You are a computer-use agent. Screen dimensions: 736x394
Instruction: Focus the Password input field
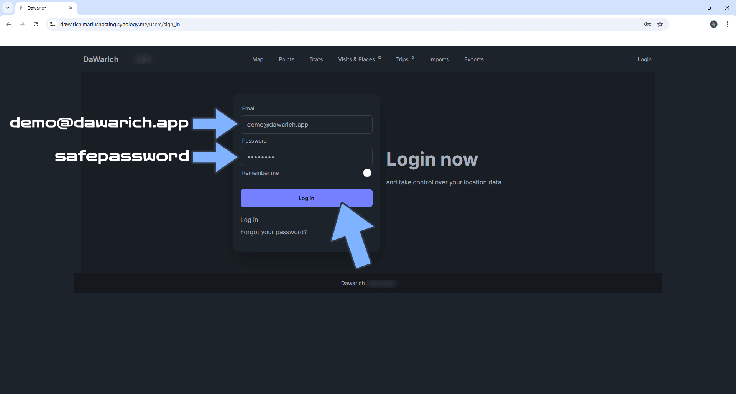coord(306,157)
